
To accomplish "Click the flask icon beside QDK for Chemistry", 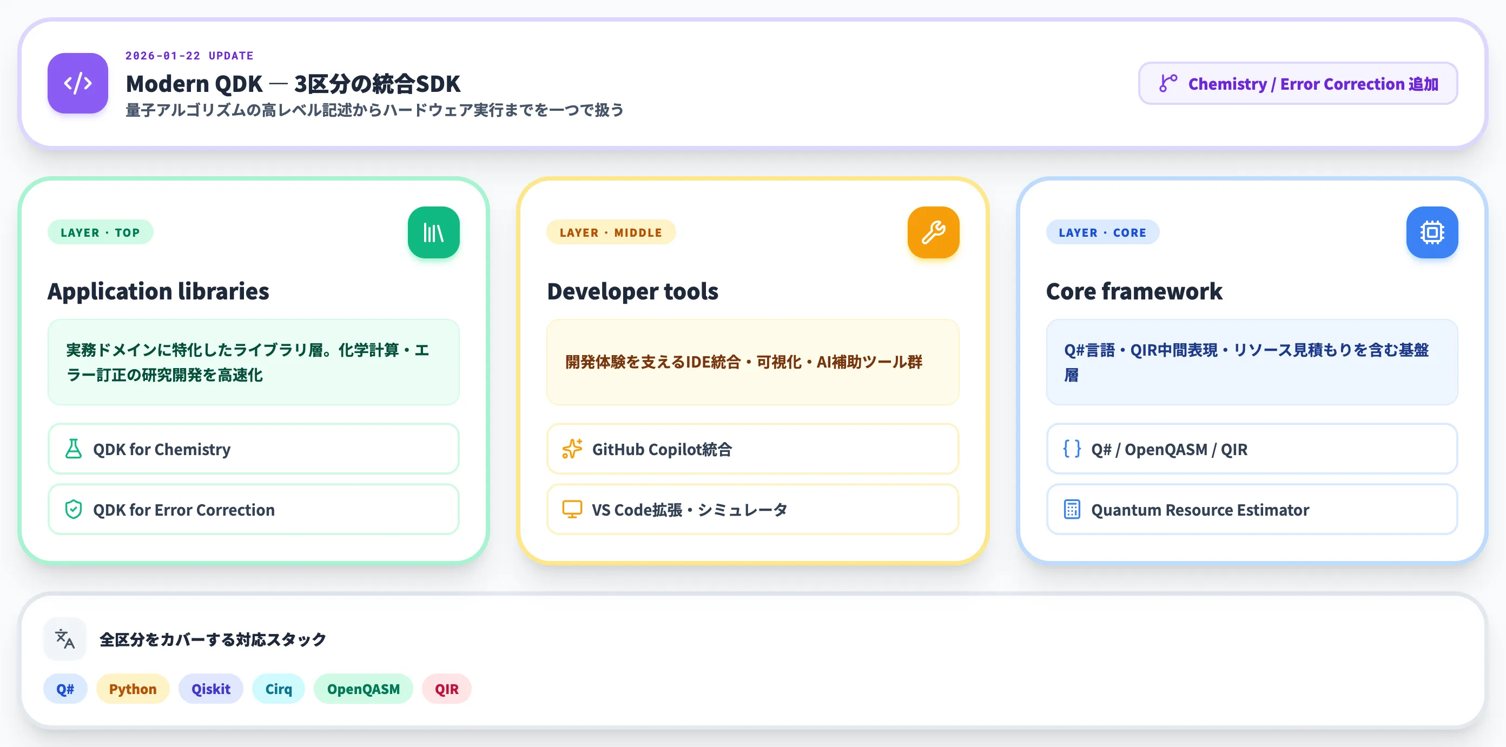I will 74,449.
